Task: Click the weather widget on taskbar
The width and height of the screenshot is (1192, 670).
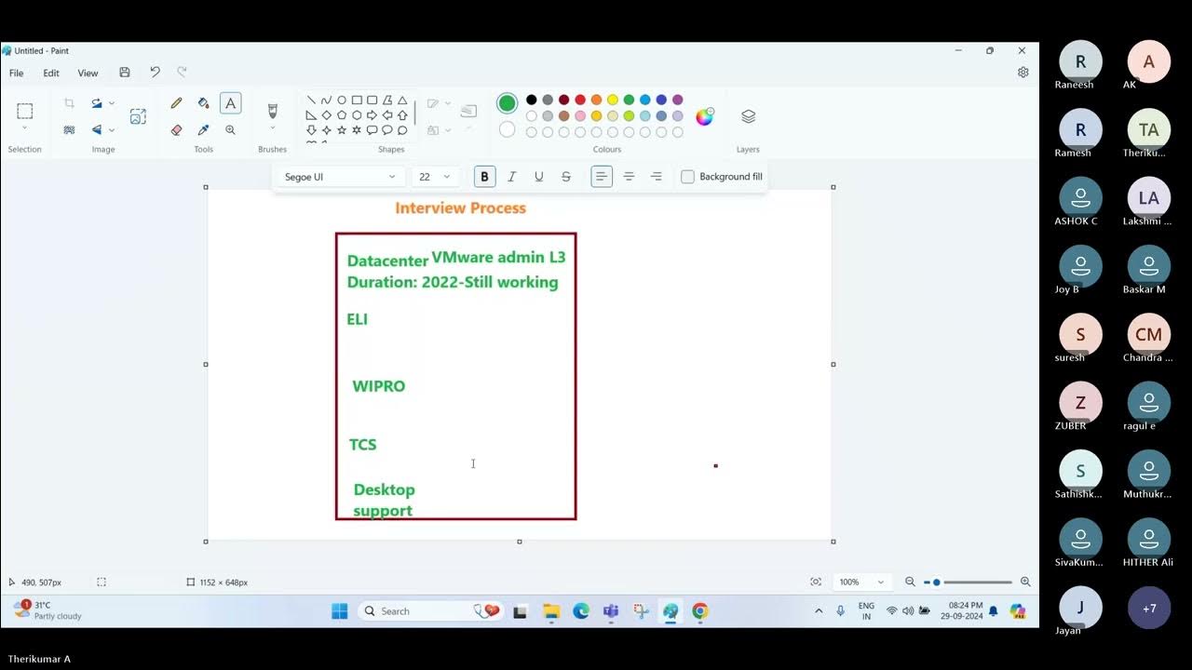Action: (x=48, y=610)
